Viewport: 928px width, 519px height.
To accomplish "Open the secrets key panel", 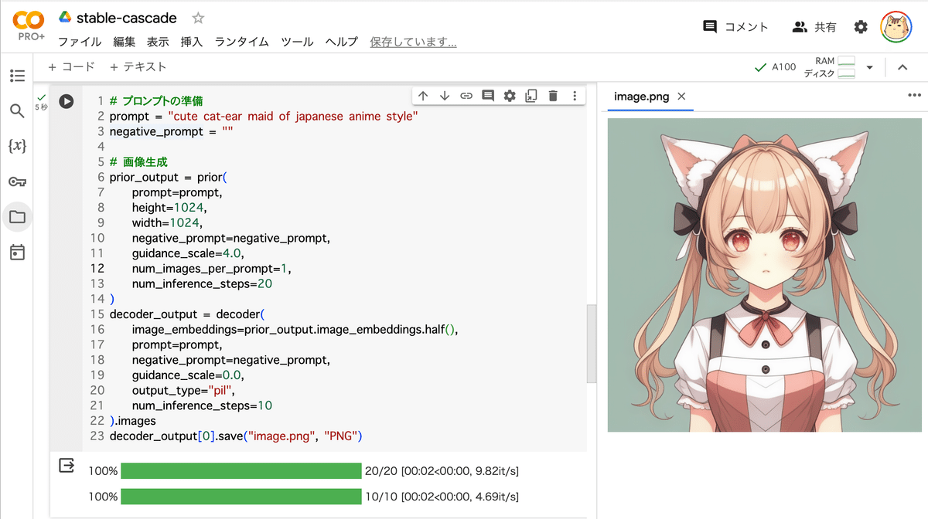I will [17, 181].
